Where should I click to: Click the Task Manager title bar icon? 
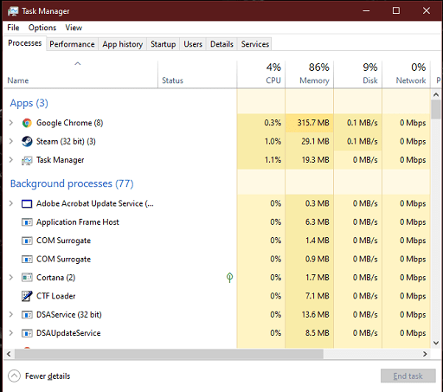click(13, 11)
